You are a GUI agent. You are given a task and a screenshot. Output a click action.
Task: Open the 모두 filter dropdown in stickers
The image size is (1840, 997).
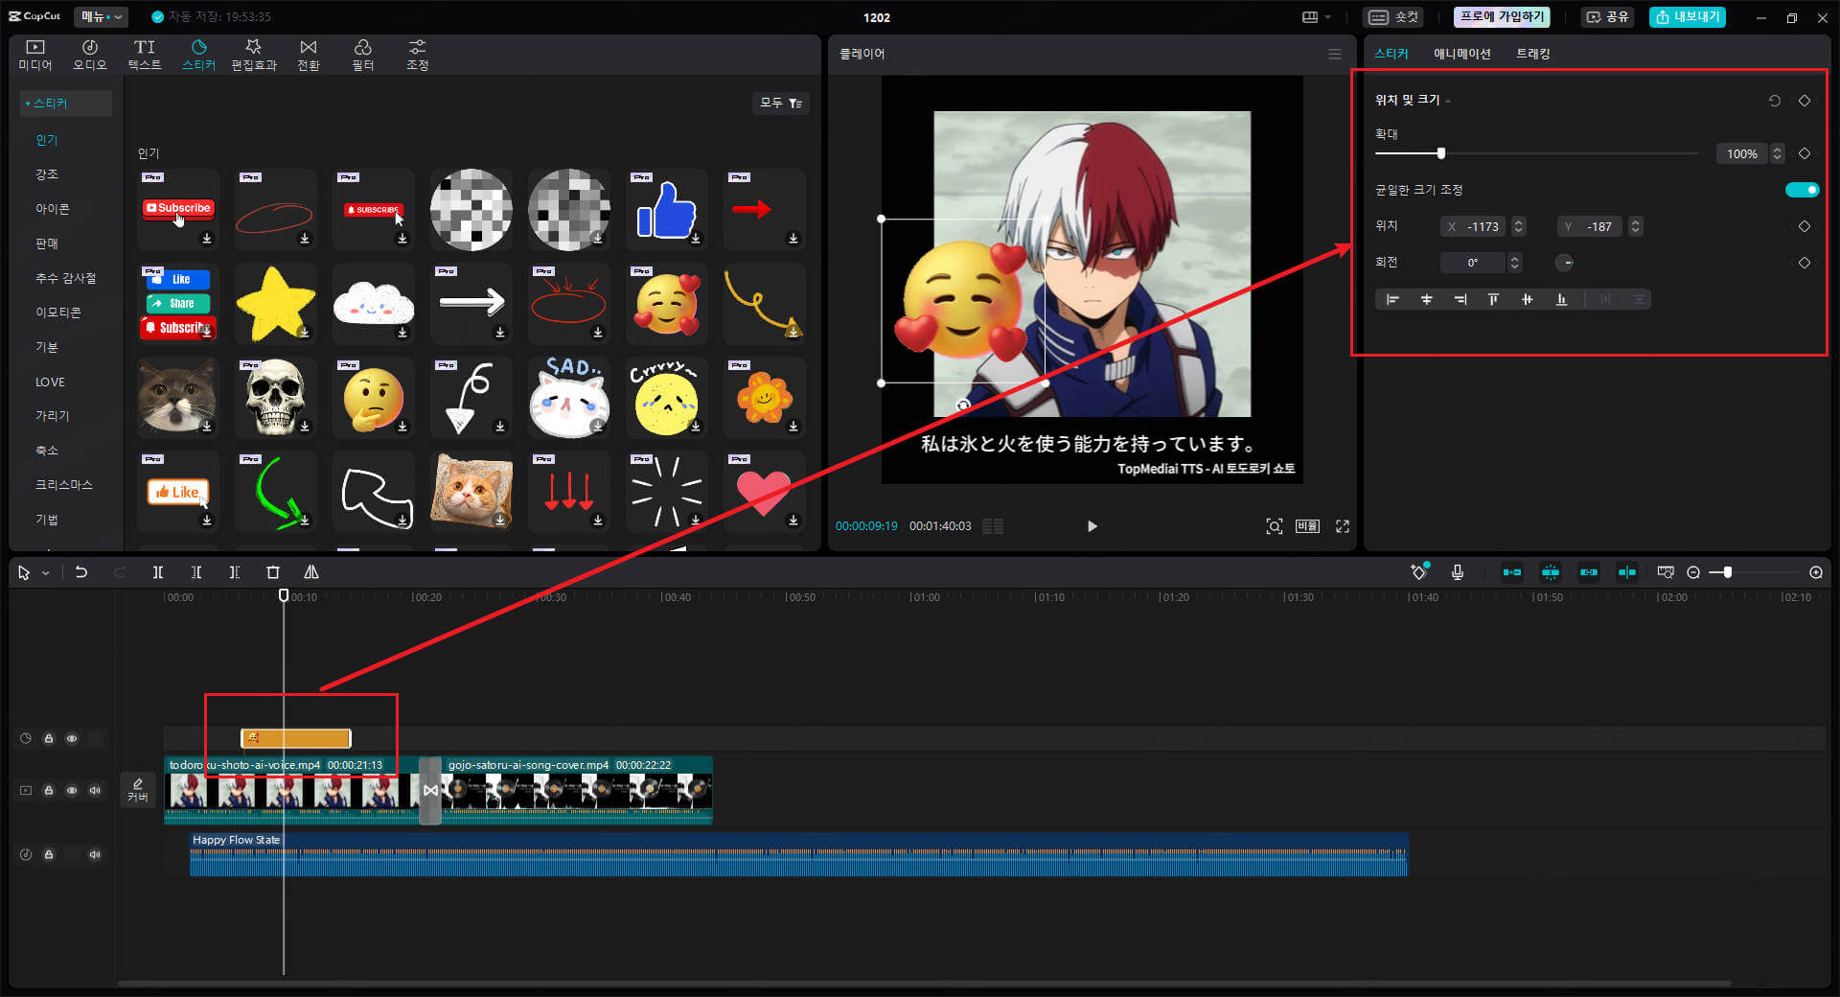[x=781, y=103]
